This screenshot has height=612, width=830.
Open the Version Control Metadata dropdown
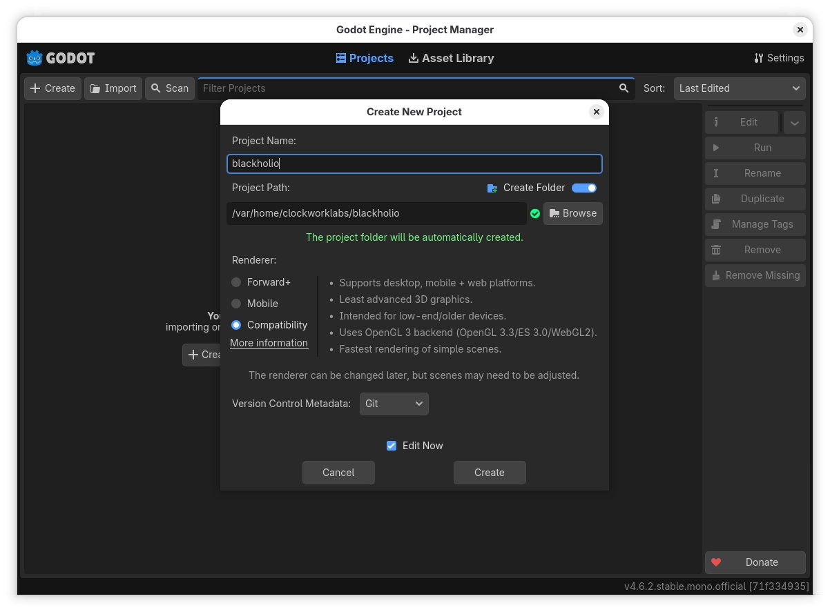[394, 404]
